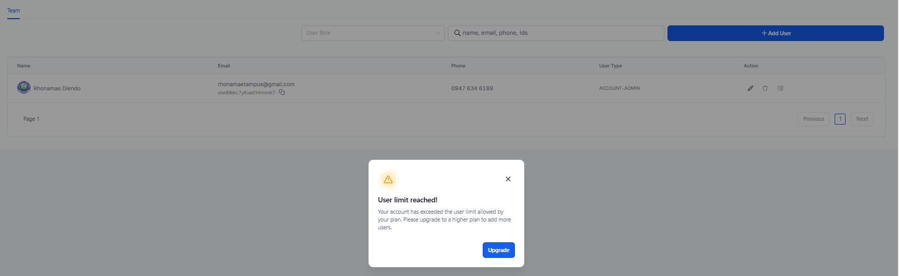Switch to the Team tab
Viewport: 899px width, 276px height.
pyautogui.click(x=13, y=10)
